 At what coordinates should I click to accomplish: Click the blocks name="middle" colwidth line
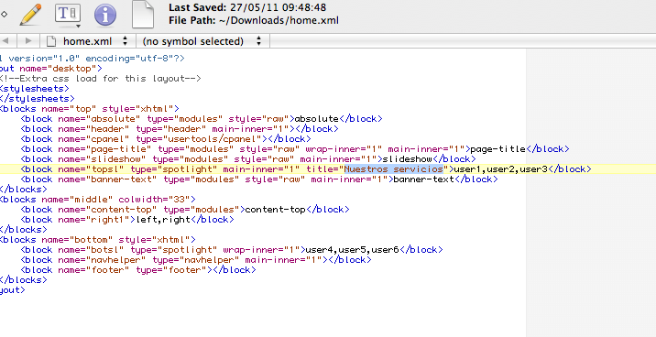98,200
